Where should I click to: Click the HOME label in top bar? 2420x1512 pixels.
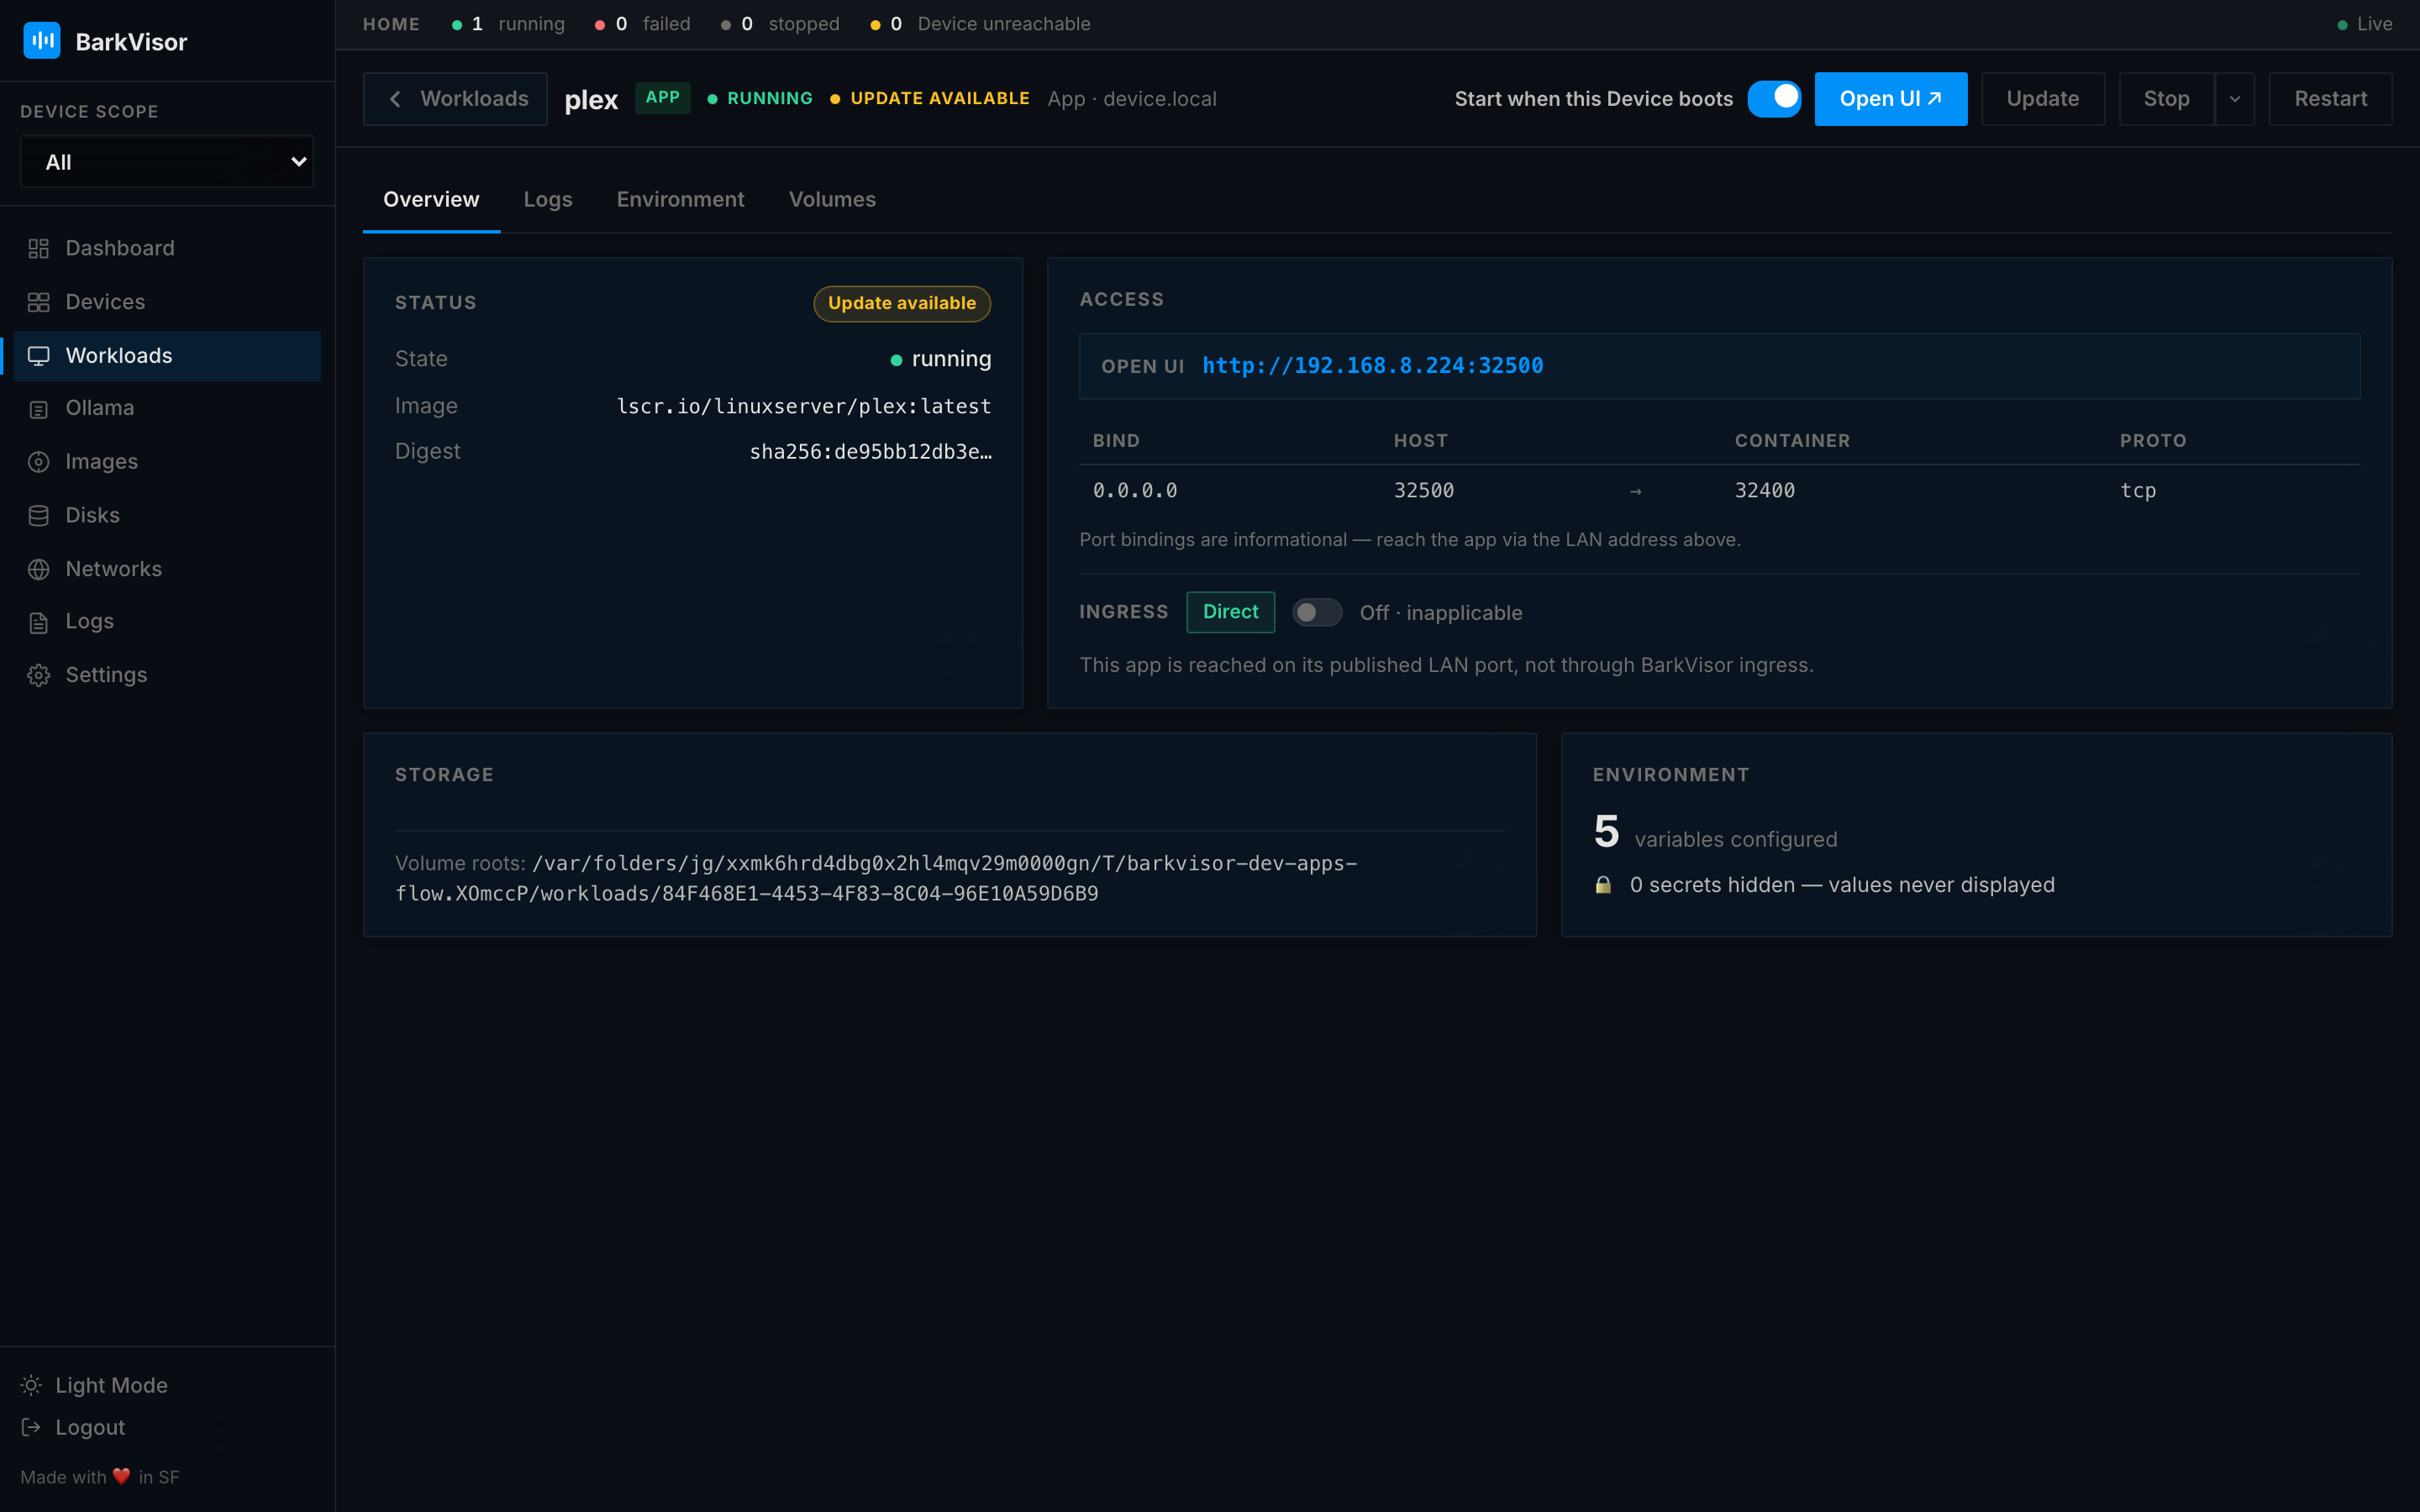click(x=391, y=24)
